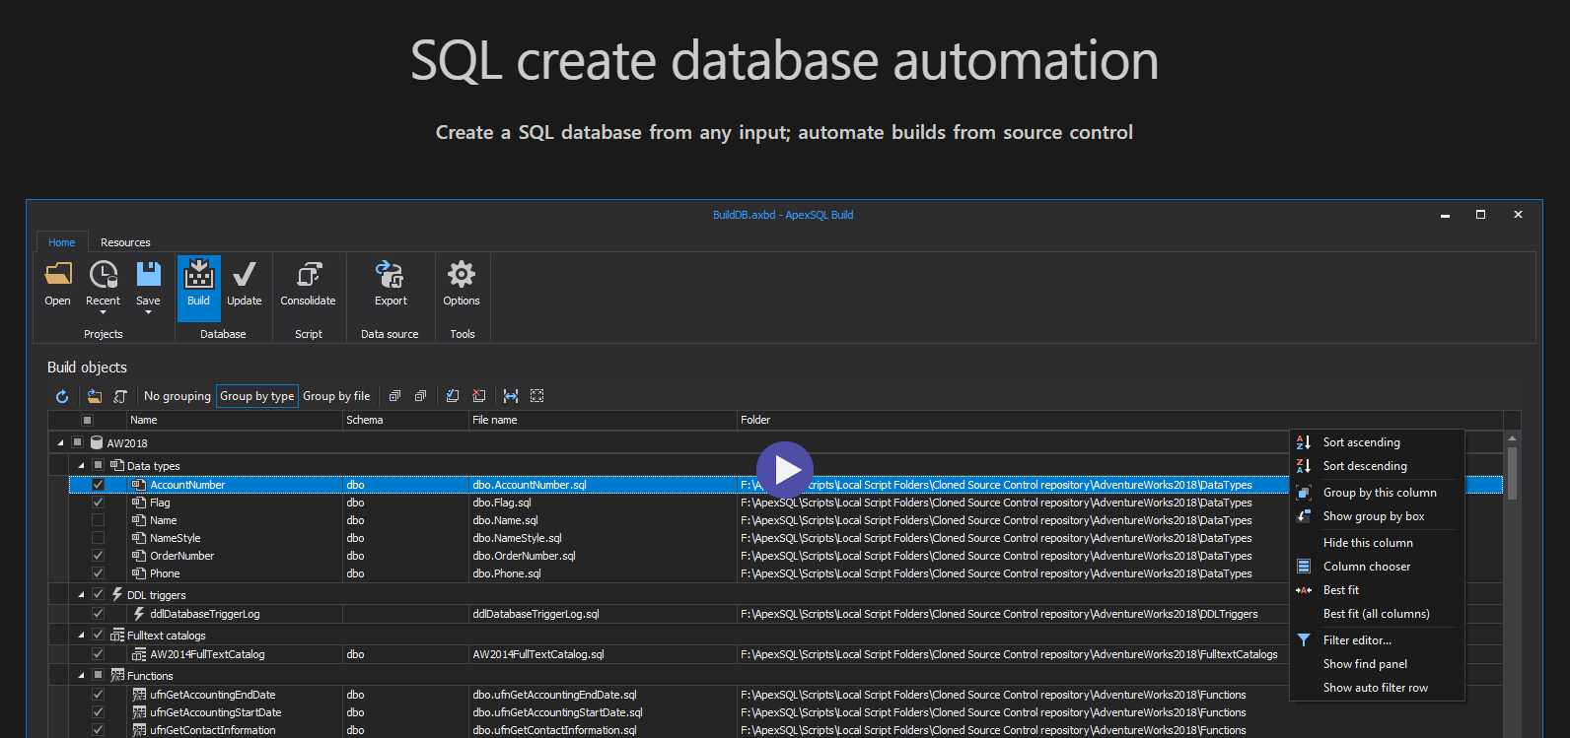Uncheck the AccountNumber checkbox
The width and height of the screenshot is (1570, 738).
(x=98, y=485)
